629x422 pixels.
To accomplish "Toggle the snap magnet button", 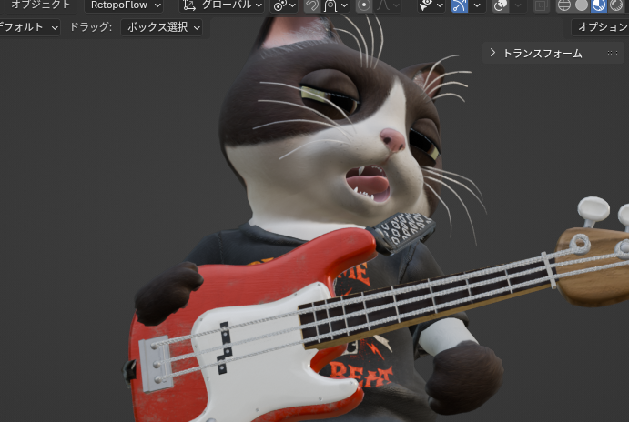I will pyautogui.click(x=312, y=5).
